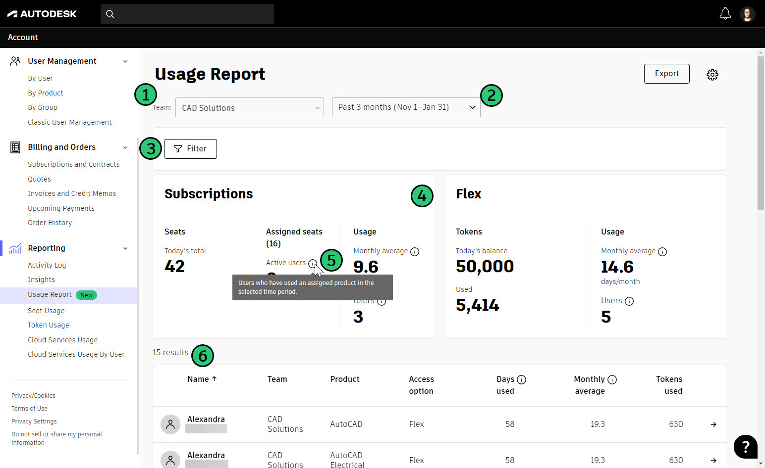Click avatar icon of AutoCAD Electrical row
765x468 pixels.
click(170, 460)
